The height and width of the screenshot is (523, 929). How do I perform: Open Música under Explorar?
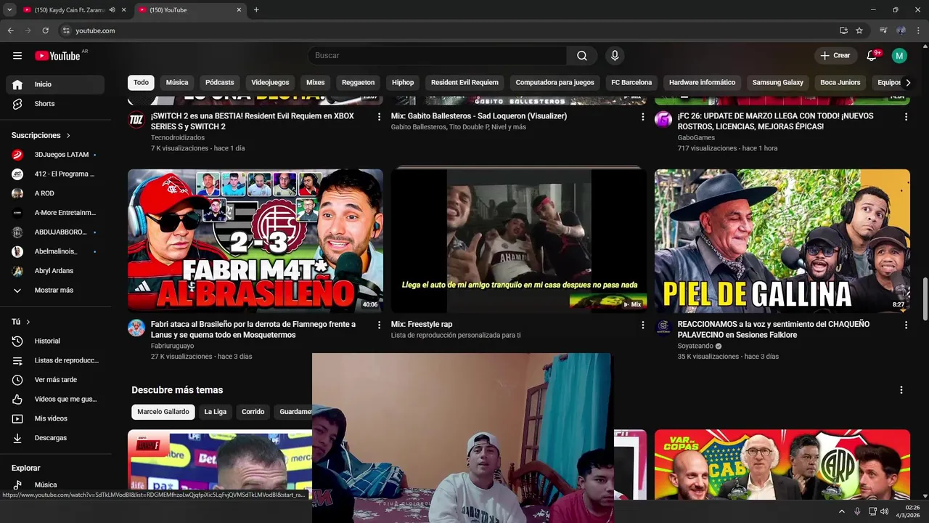[x=55, y=485]
